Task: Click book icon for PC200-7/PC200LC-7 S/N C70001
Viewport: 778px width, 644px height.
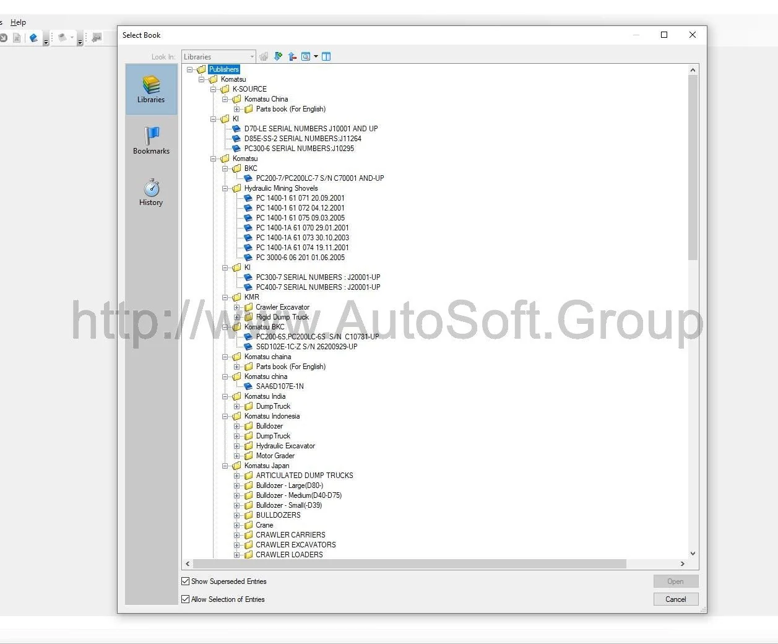Action: (x=248, y=178)
